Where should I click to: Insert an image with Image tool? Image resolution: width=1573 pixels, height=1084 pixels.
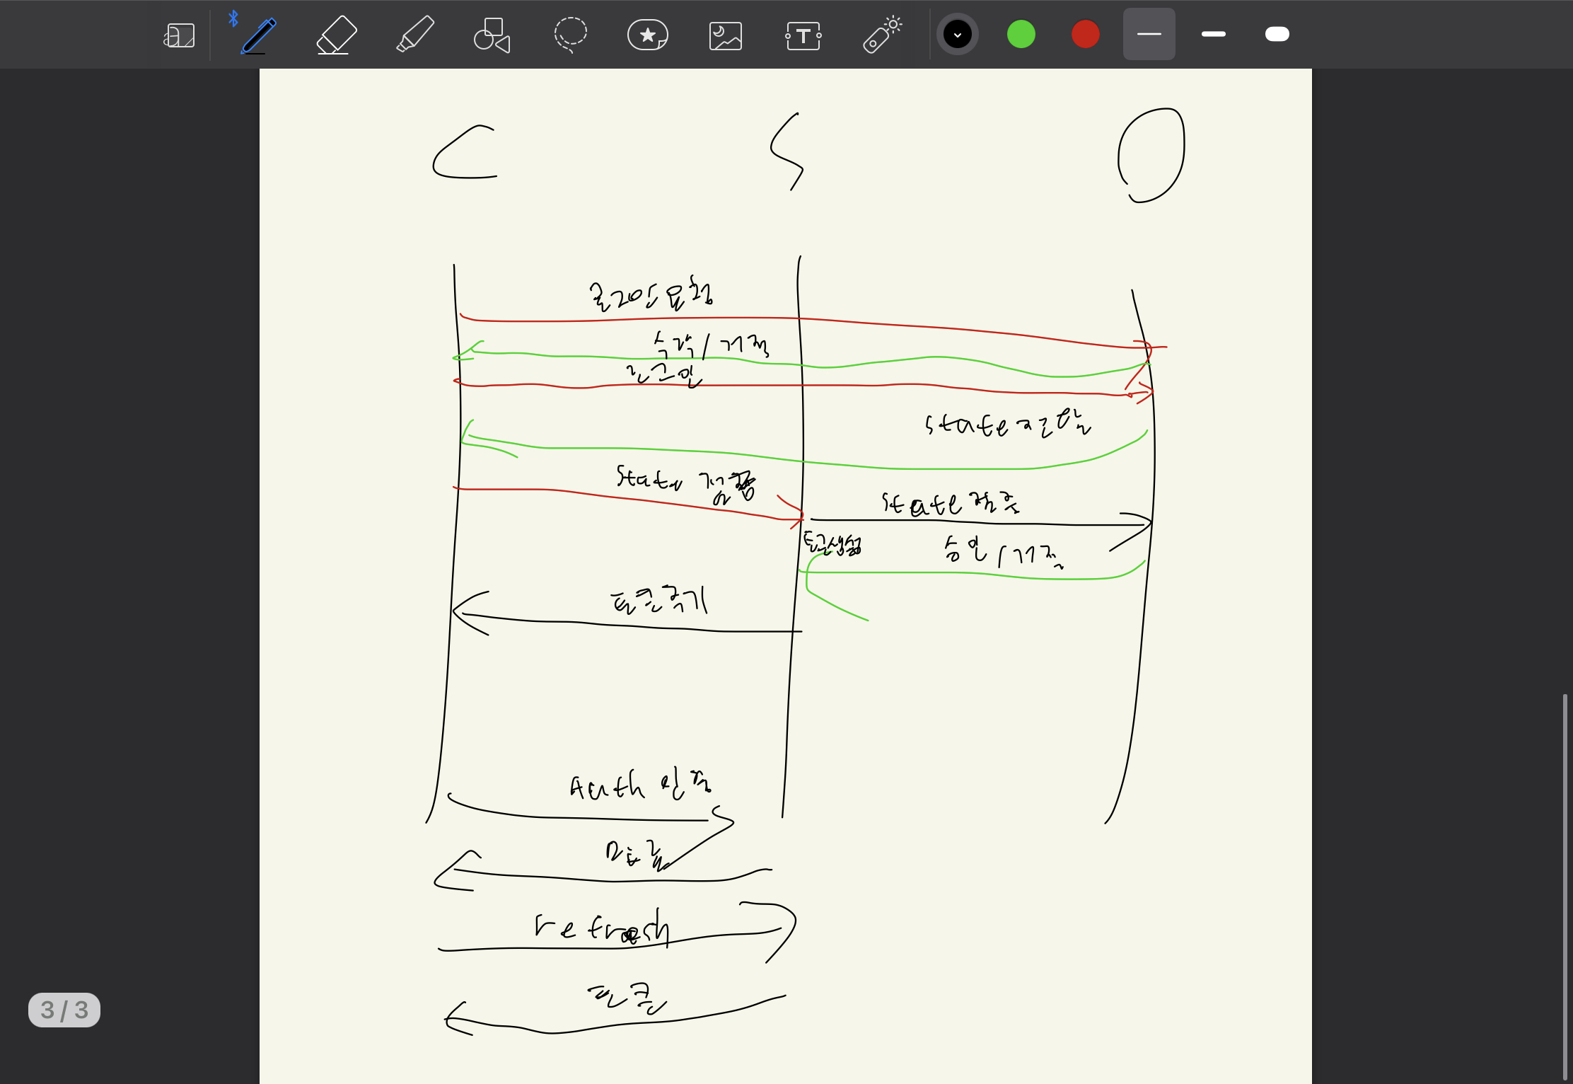725,35
